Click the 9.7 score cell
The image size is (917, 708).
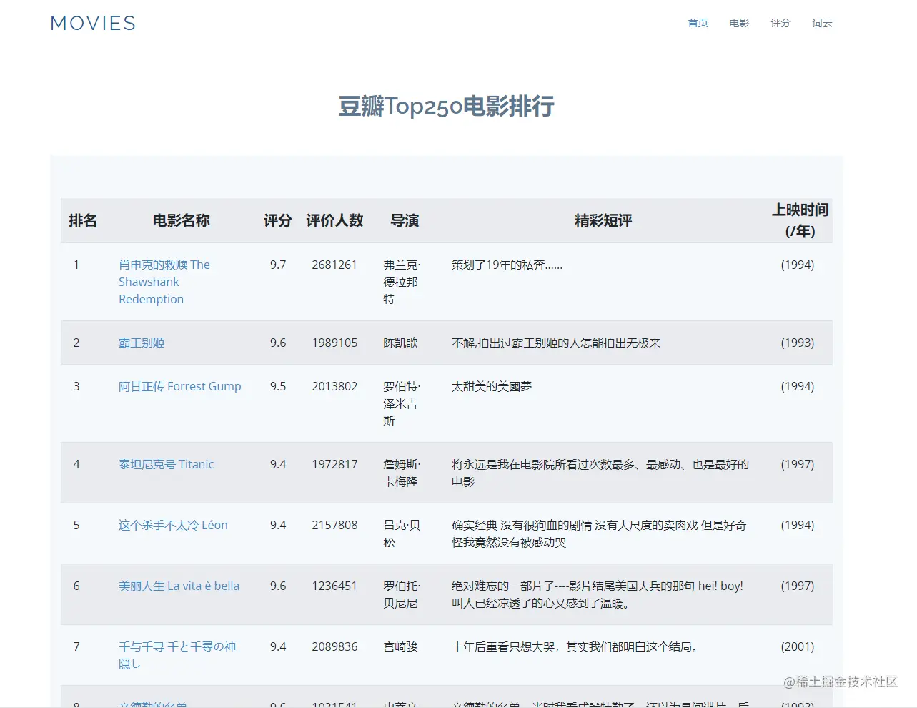pyautogui.click(x=278, y=265)
